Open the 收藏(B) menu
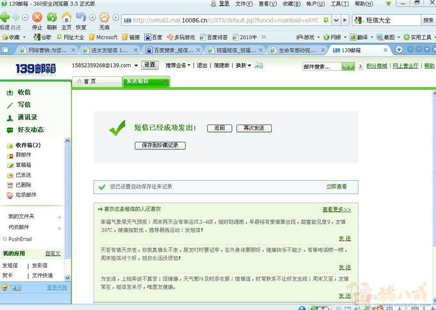This screenshot has width=436, height=310. (x=292, y=4)
